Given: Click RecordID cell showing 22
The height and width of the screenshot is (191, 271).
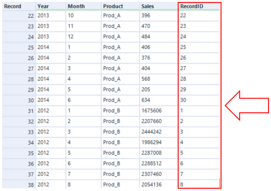Looking at the screenshot, I should pos(199,16).
